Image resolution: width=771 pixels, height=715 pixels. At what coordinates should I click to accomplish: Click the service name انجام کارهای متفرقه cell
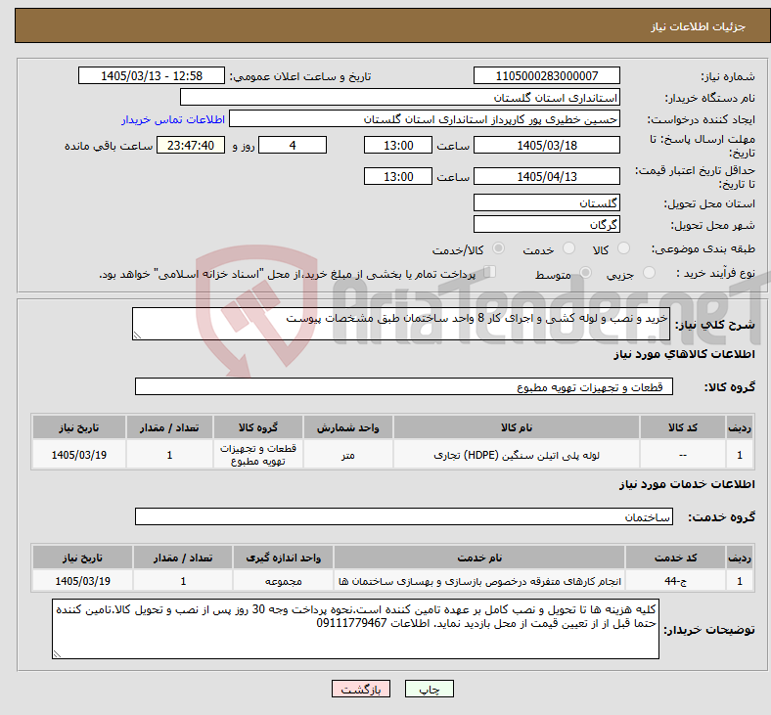(x=479, y=581)
